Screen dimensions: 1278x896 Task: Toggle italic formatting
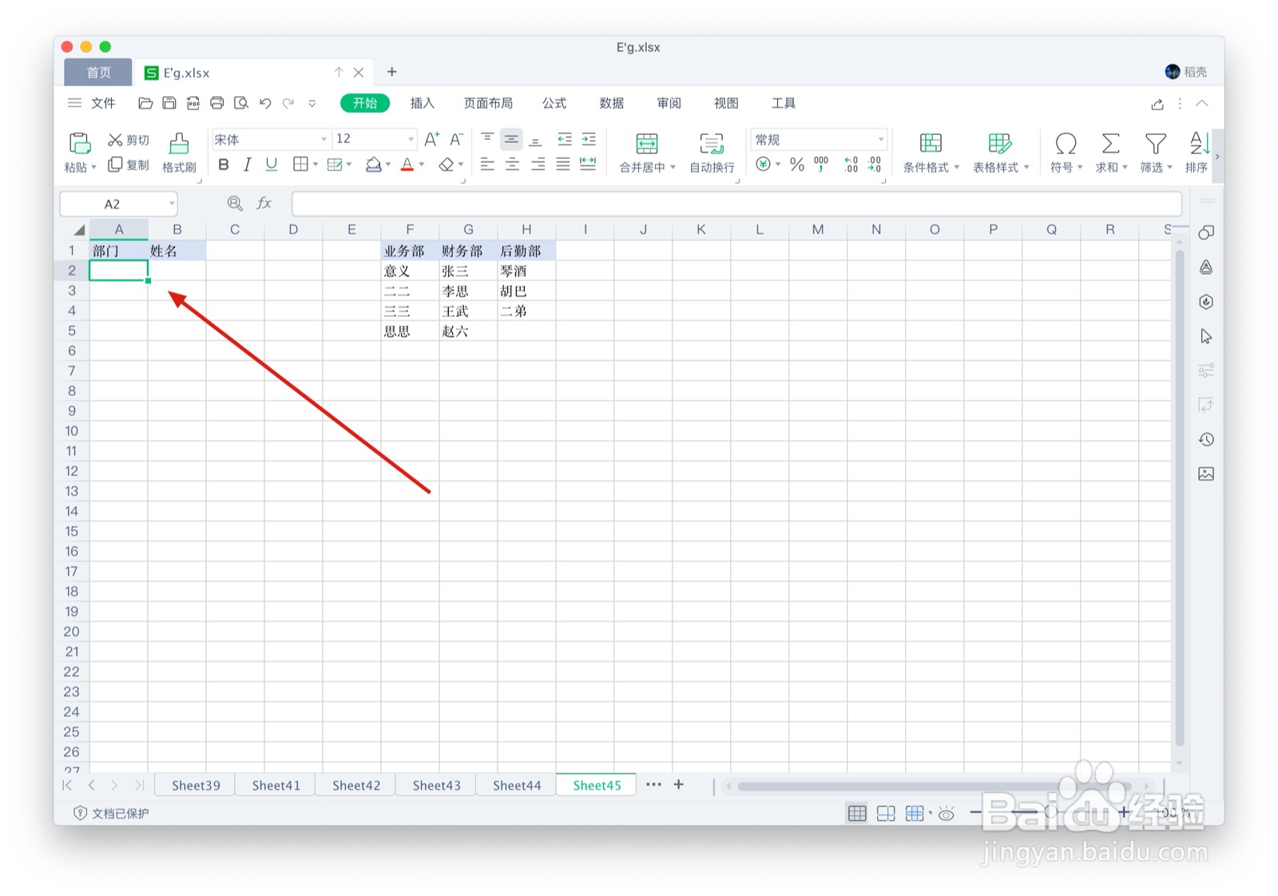[x=248, y=165]
